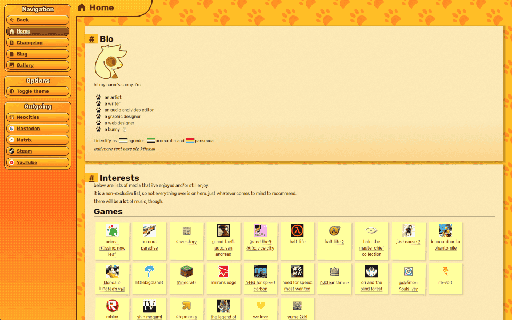Follow the YouTube outgoing link
This screenshot has height=320, width=512.
point(38,162)
